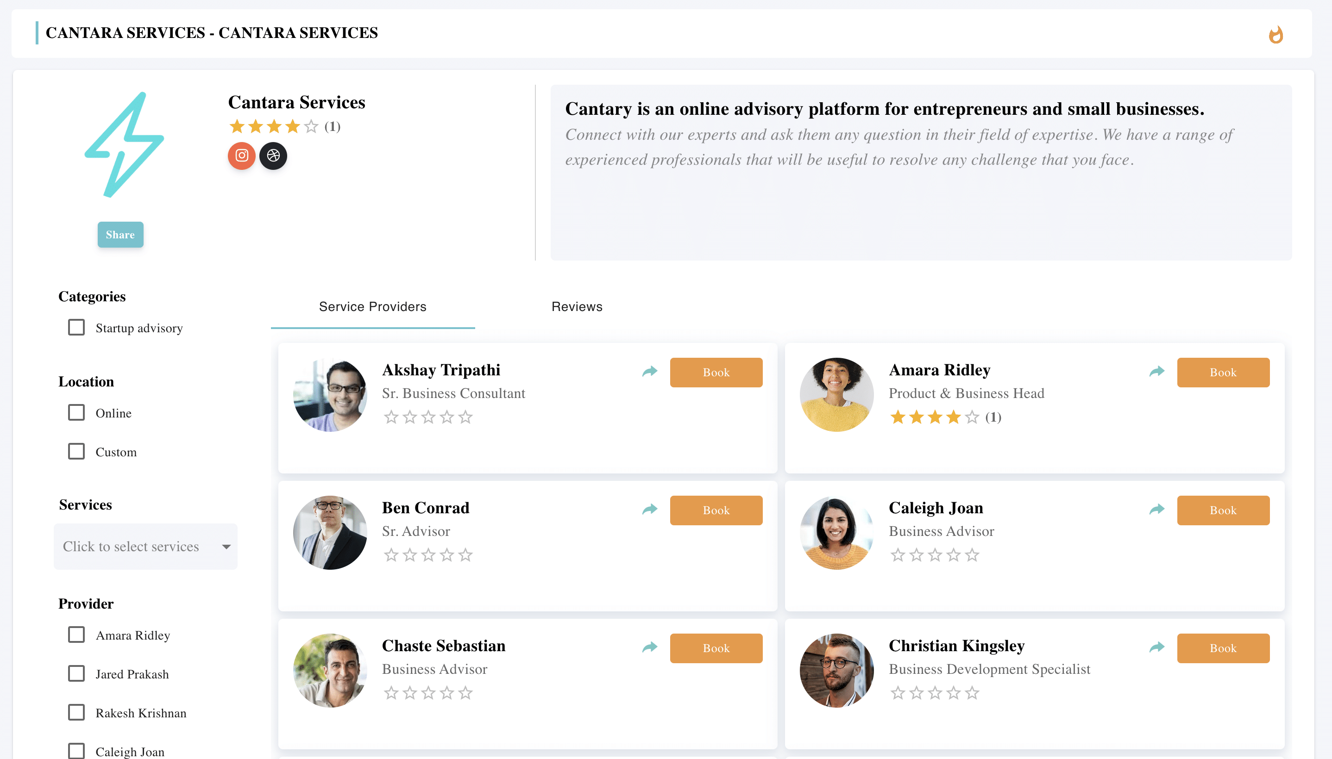Click the share arrow icon for Chaste Sebastian
The width and height of the screenshot is (1332, 759).
click(x=650, y=647)
